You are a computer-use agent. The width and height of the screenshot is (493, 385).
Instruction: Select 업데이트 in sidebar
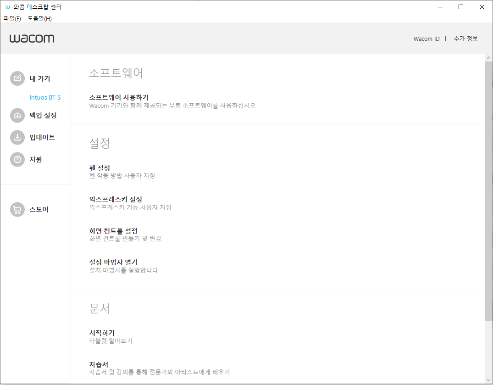[x=42, y=138]
